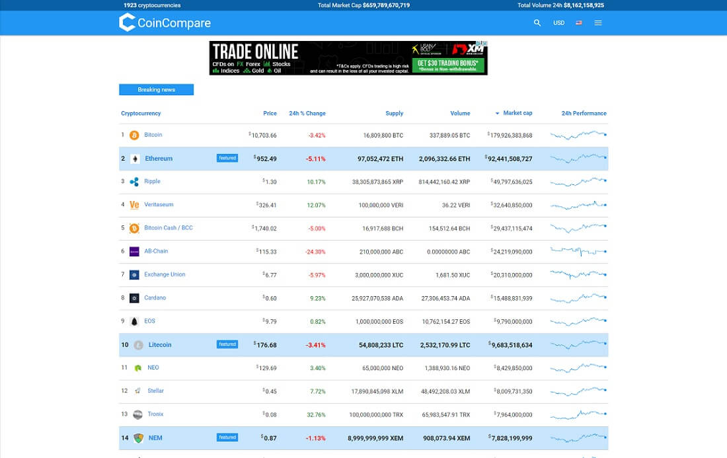
Task: Click AB-Chain change value -24.30%
Action: click(315, 252)
